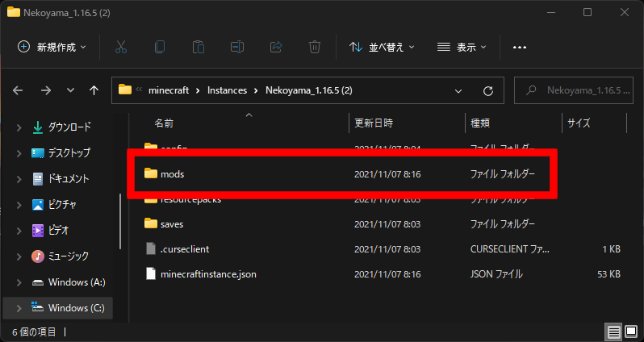This screenshot has height=342, width=644.
Task: Maximize the Explorer window
Action: [588, 12]
